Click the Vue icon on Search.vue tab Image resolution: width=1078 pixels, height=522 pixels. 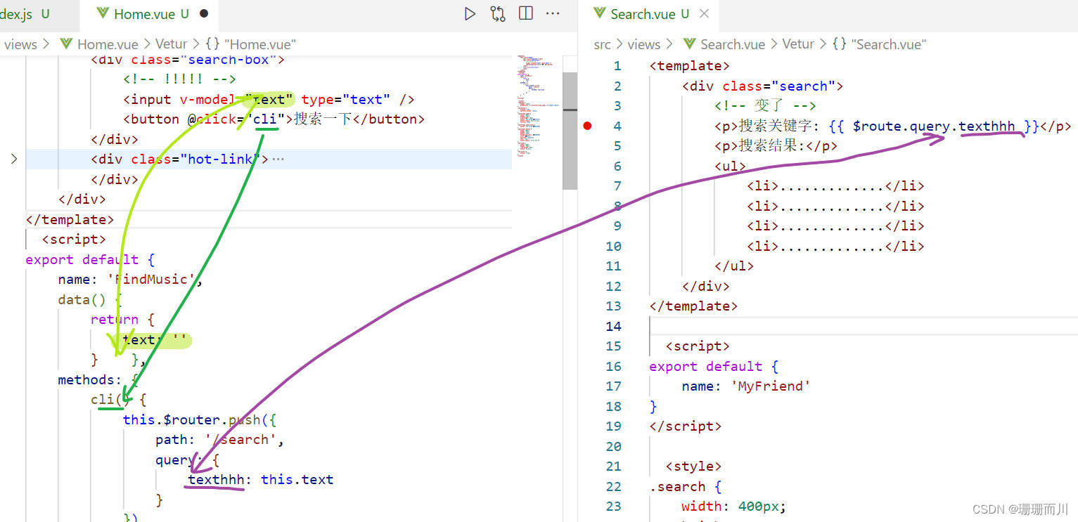click(599, 13)
